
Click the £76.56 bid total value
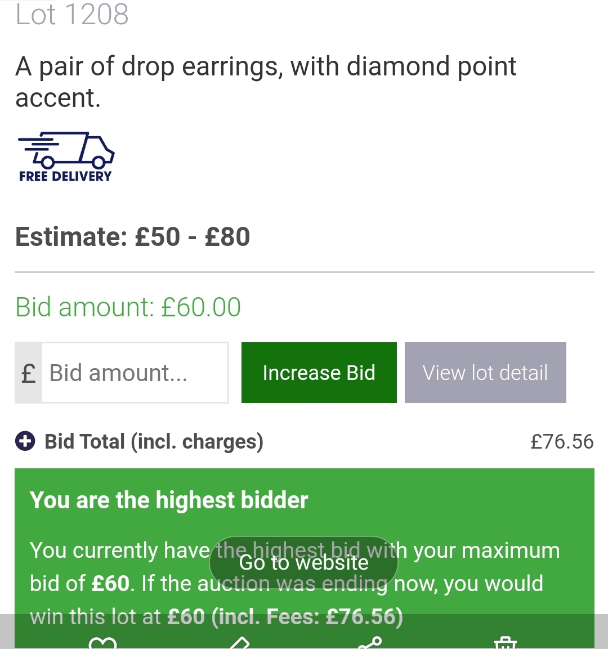pos(562,442)
